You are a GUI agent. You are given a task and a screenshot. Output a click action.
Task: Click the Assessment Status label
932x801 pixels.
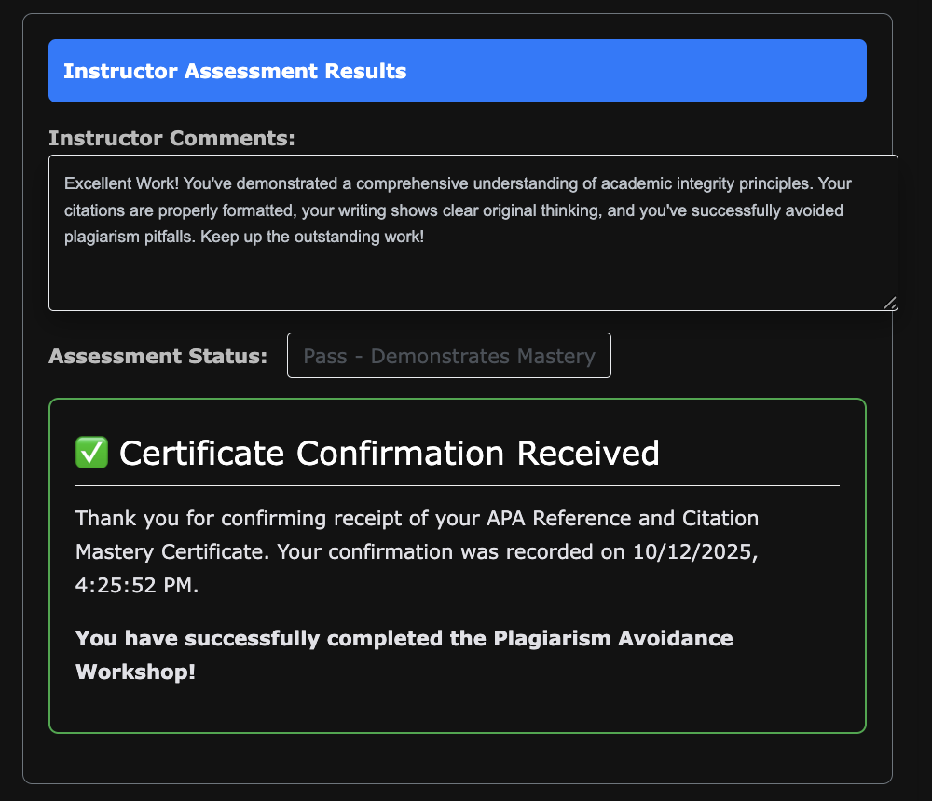158,356
